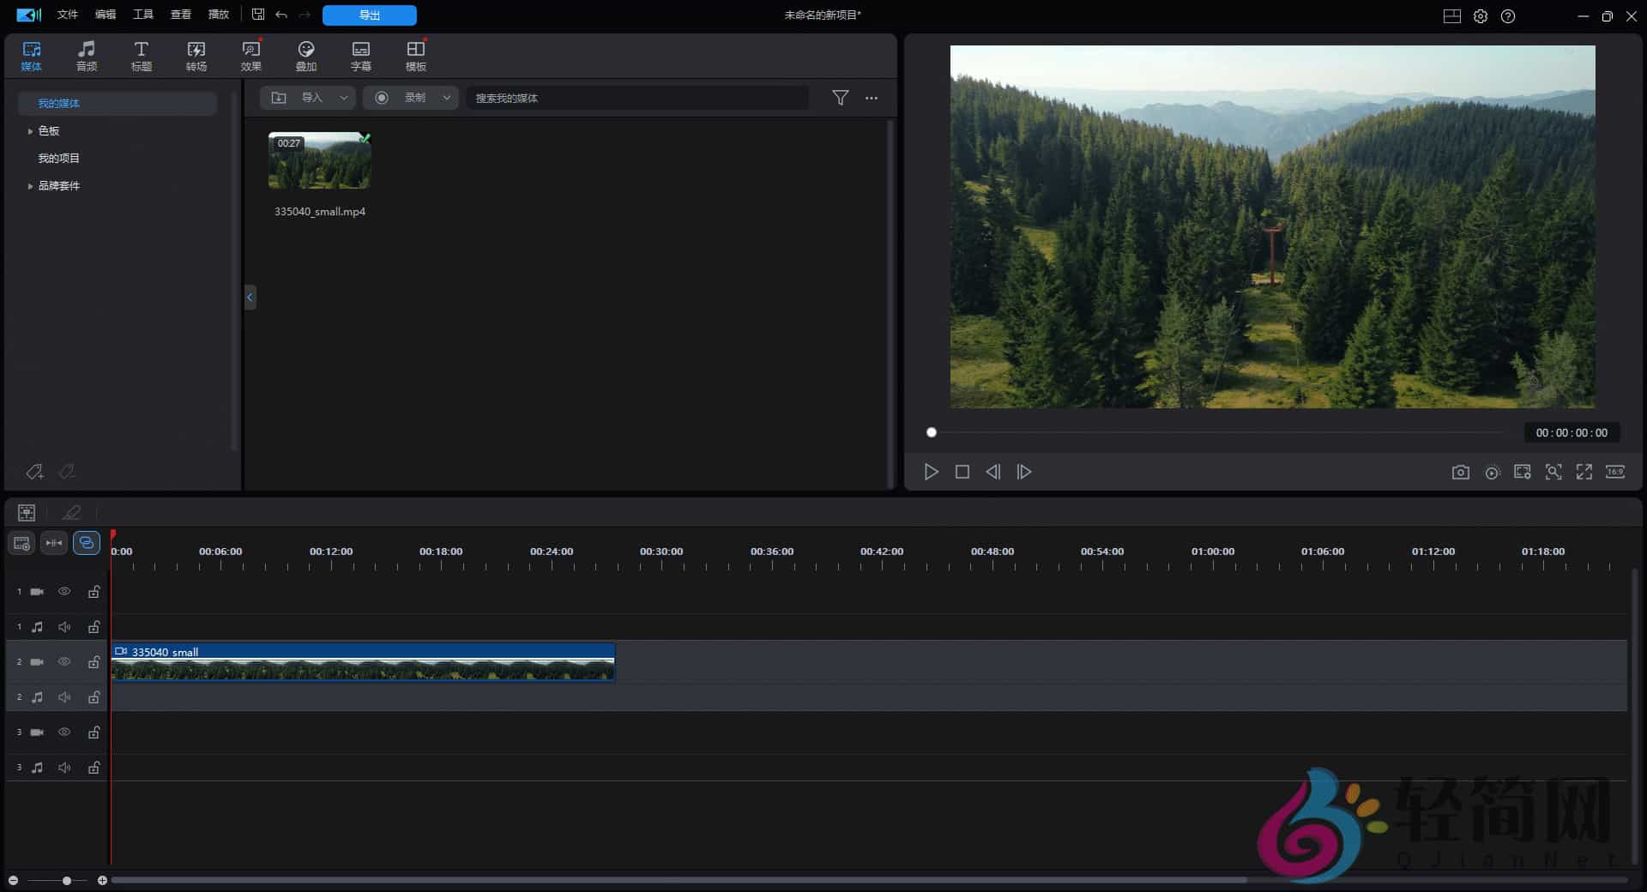
Task: Stop playback with the square stop button
Action: click(962, 472)
